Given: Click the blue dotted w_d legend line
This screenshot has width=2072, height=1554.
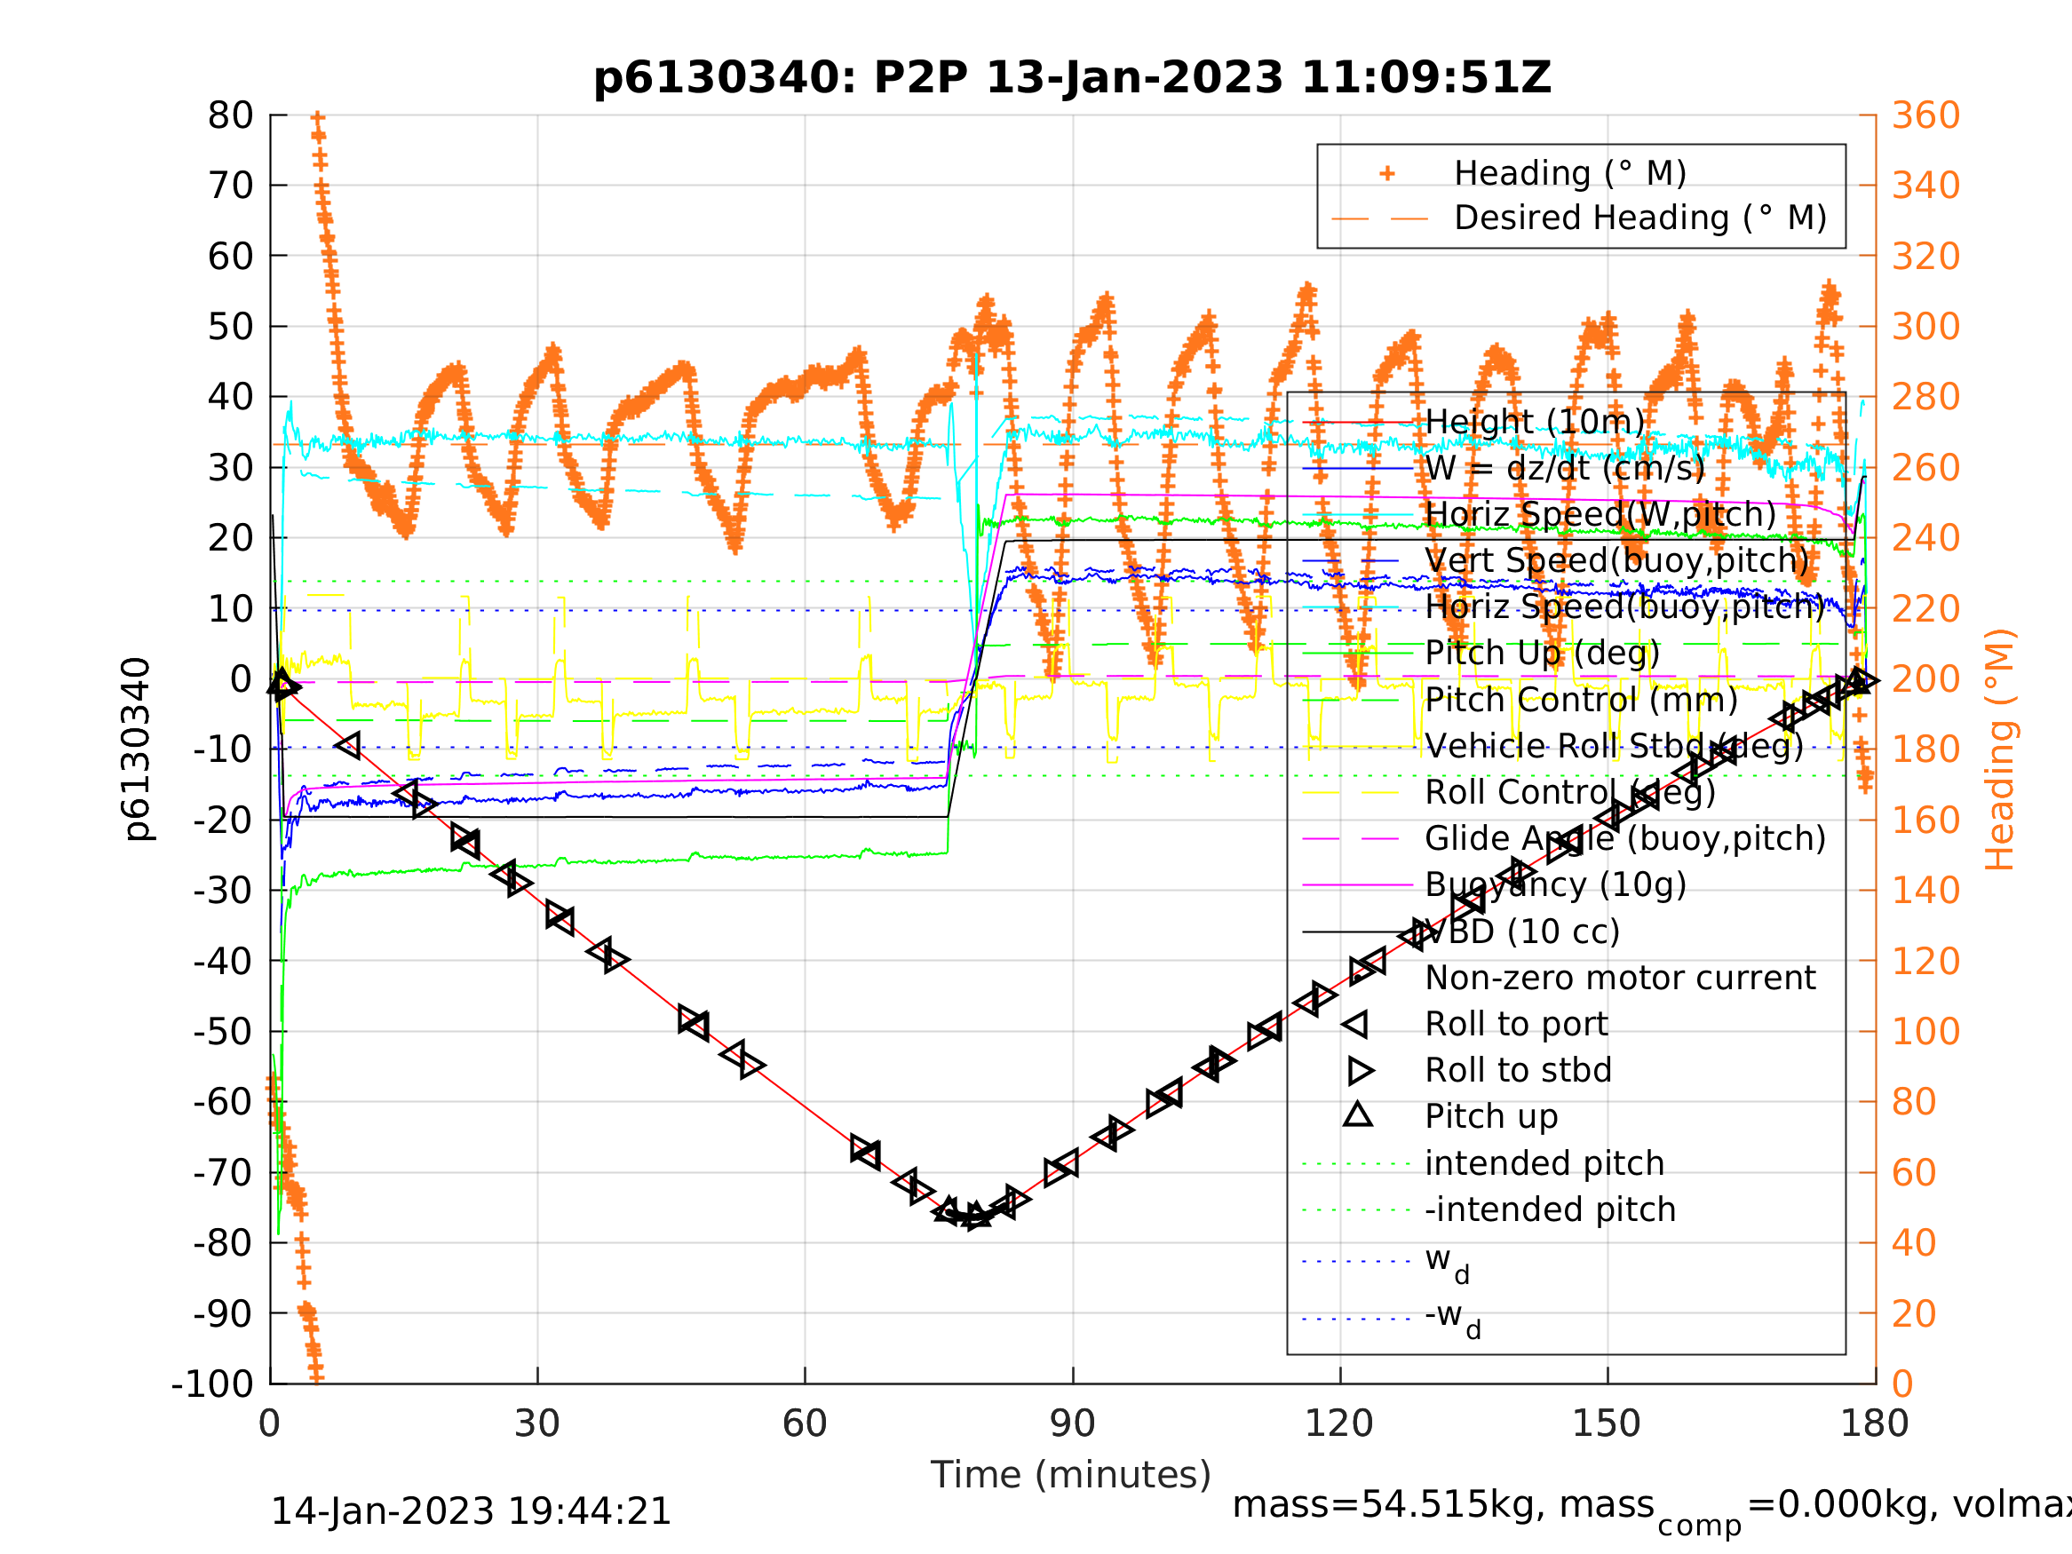Looking at the screenshot, I should (x=1357, y=1262).
